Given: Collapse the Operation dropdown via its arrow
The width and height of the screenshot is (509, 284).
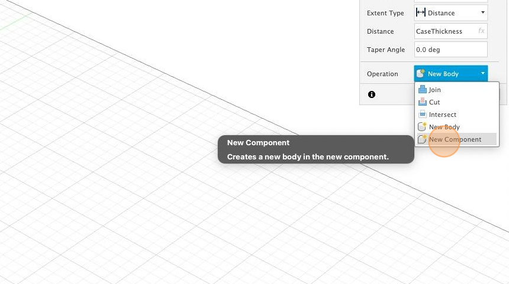Looking at the screenshot, I should (483, 74).
